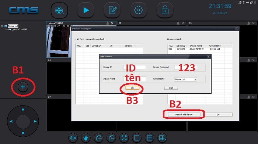Click the Device Password input field
Screen dimensions: 258x144
185,67
